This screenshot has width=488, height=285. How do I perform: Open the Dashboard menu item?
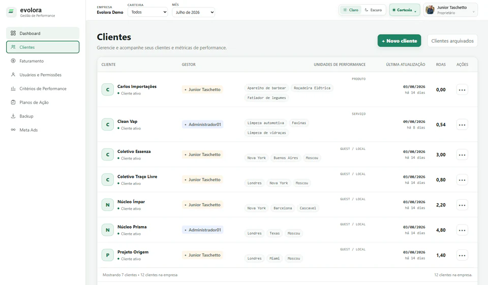43,34
